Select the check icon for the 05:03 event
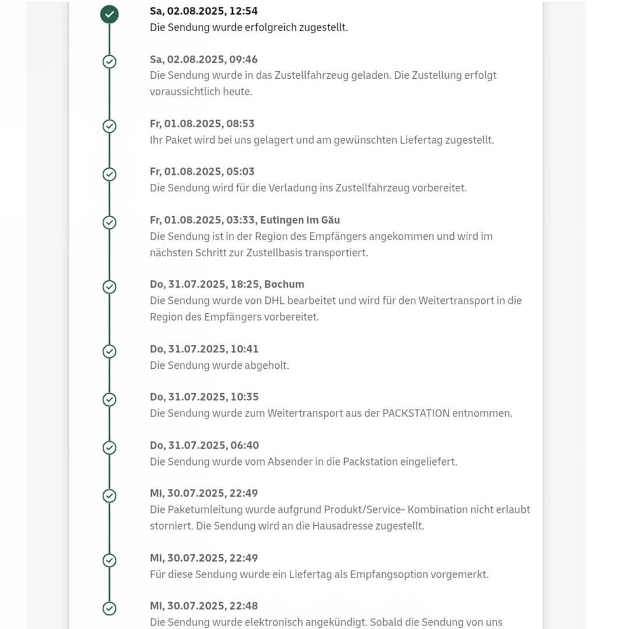The image size is (630, 629). pyautogui.click(x=109, y=174)
